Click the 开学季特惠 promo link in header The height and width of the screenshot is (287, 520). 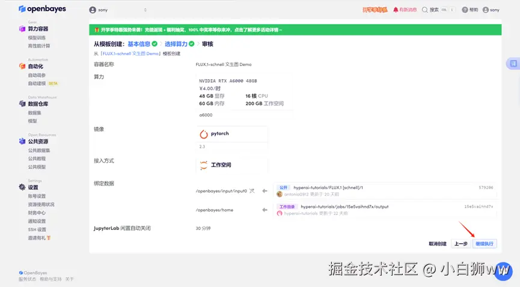[375, 10]
